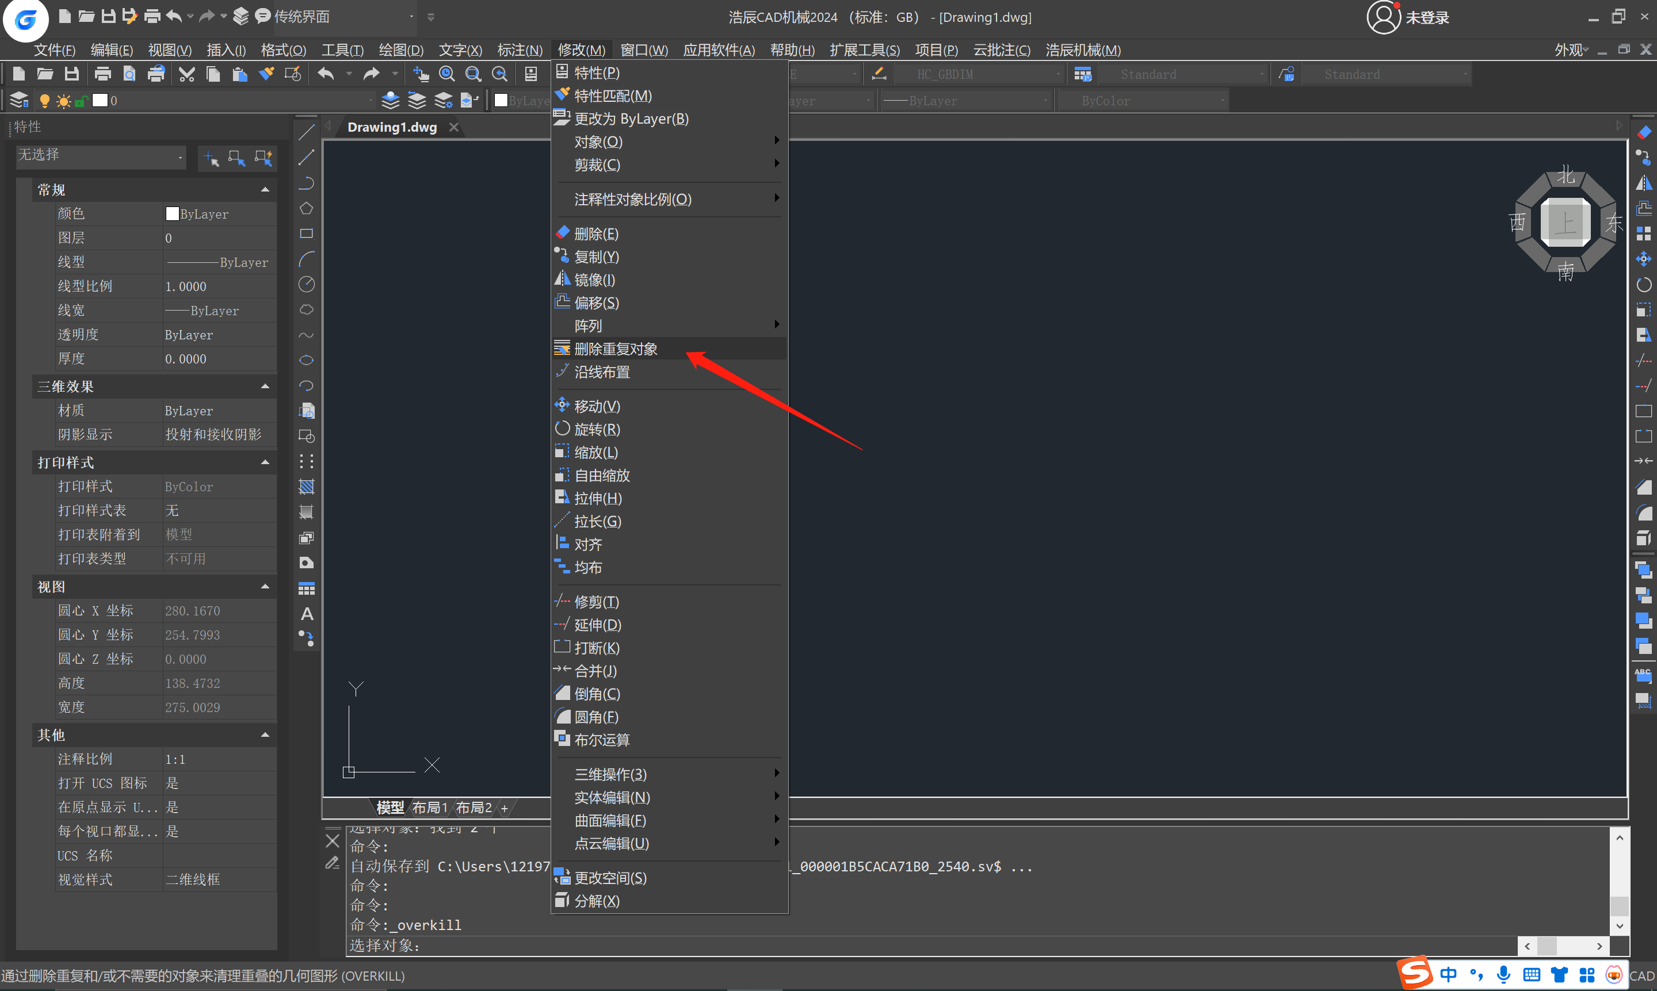The image size is (1657, 991).
Task: Collapse the 常规 properties section
Action: tap(265, 190)
